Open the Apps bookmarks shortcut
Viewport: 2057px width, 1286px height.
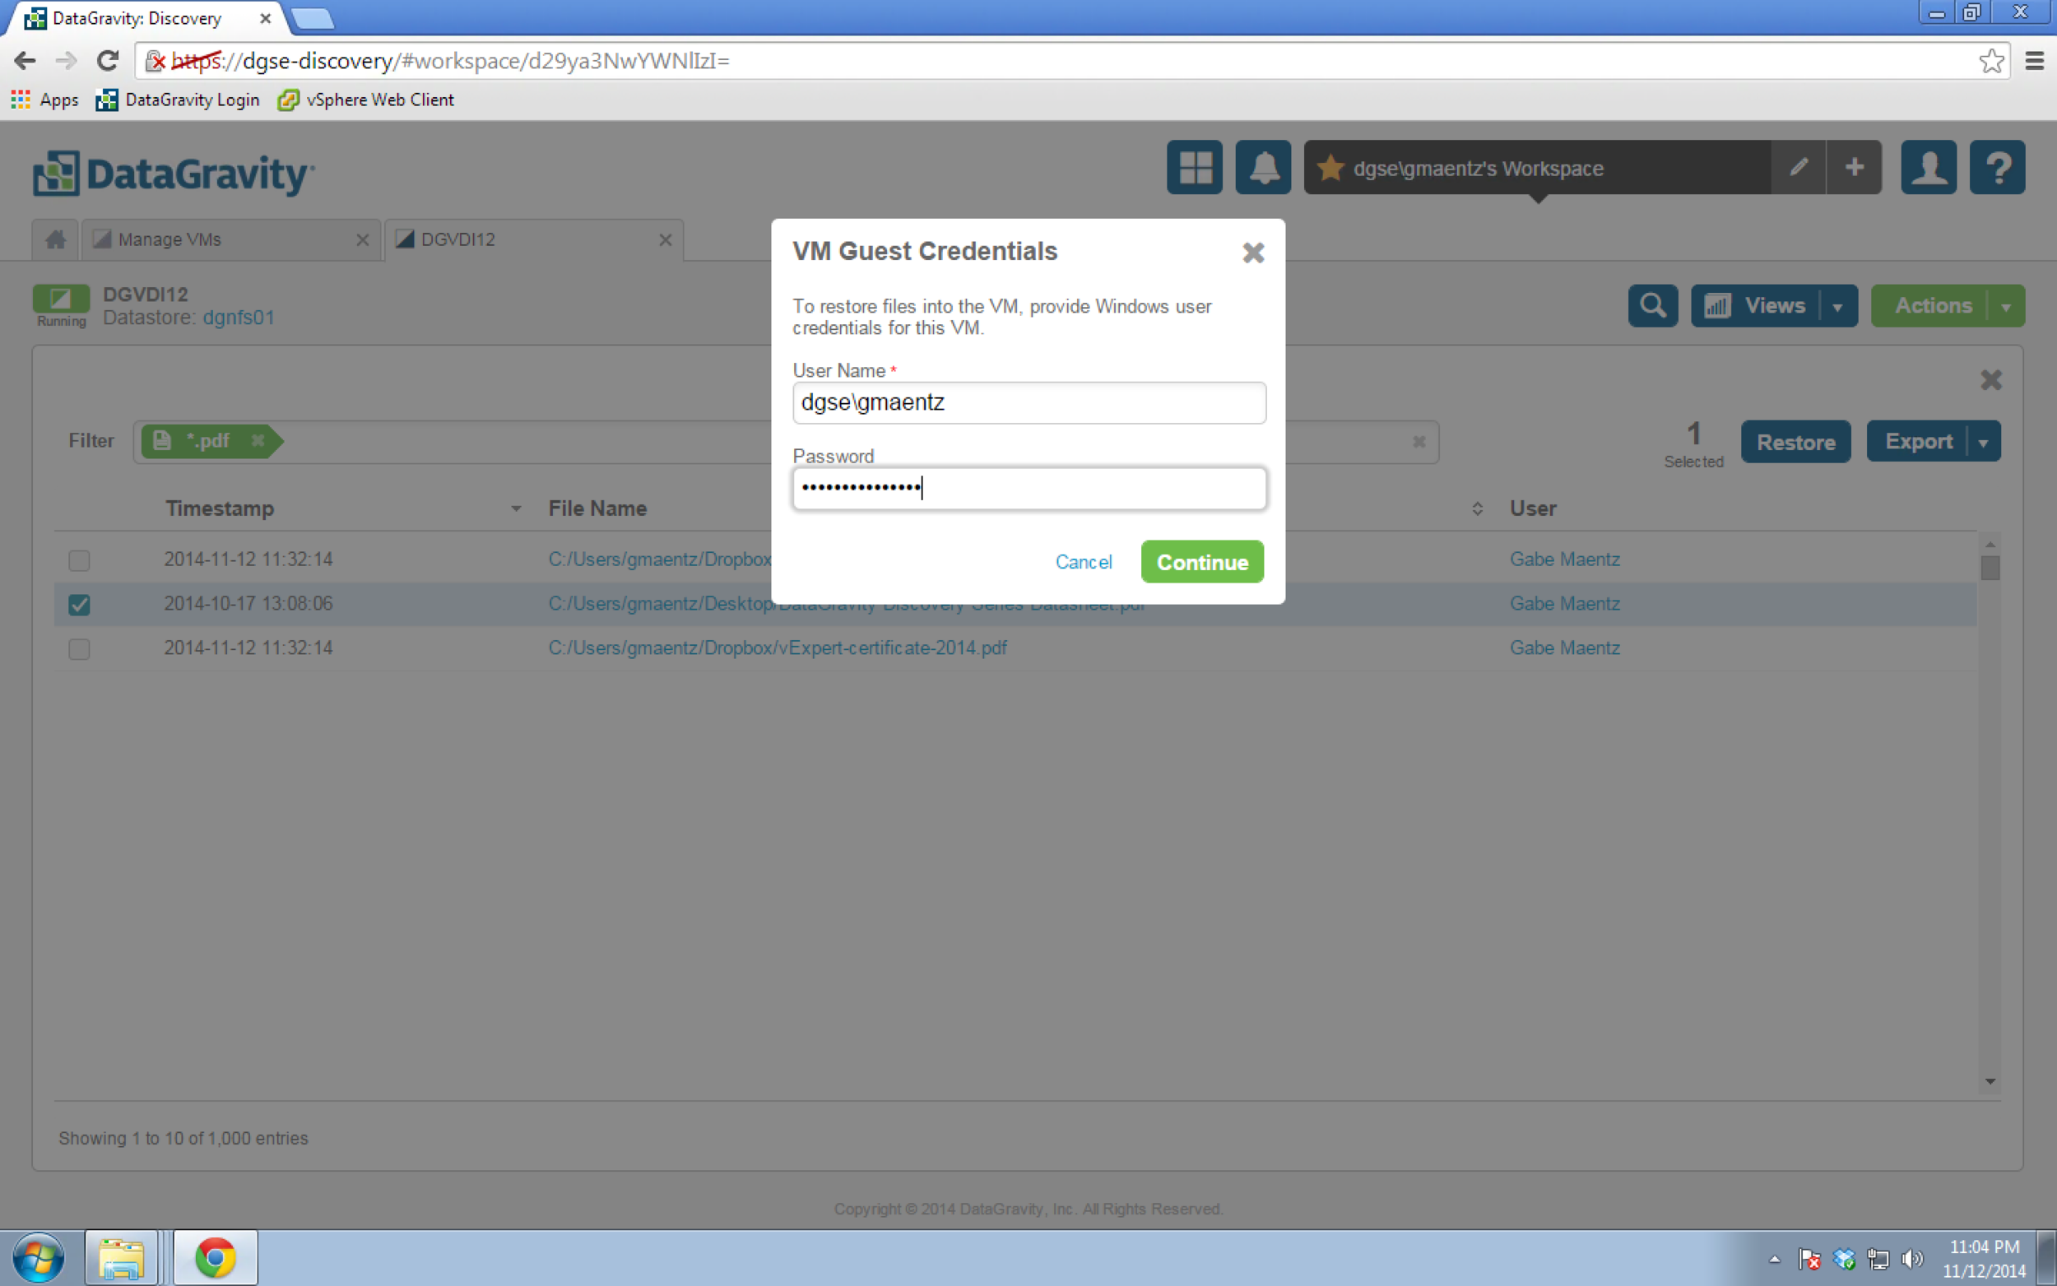pyautogui.click(x=44, y=100)
